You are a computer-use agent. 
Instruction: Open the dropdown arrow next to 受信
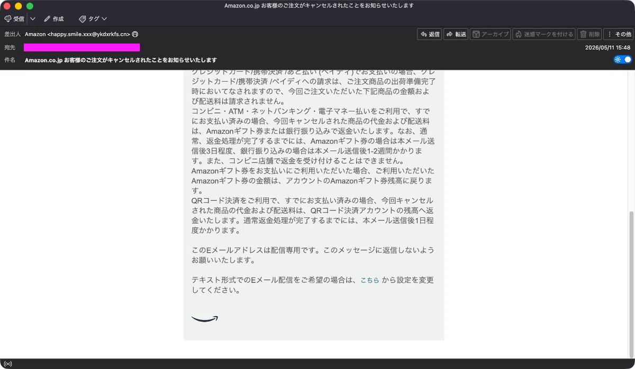[x=33, y=19]
